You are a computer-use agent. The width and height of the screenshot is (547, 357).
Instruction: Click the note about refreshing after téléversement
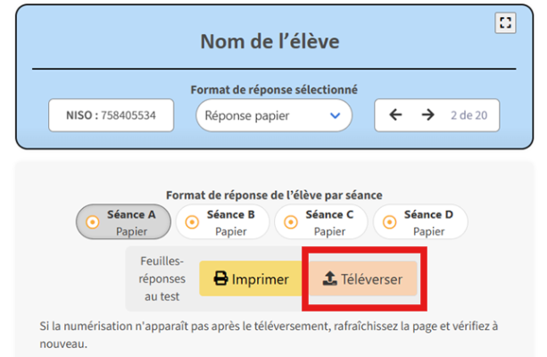(x=268, y=336)
